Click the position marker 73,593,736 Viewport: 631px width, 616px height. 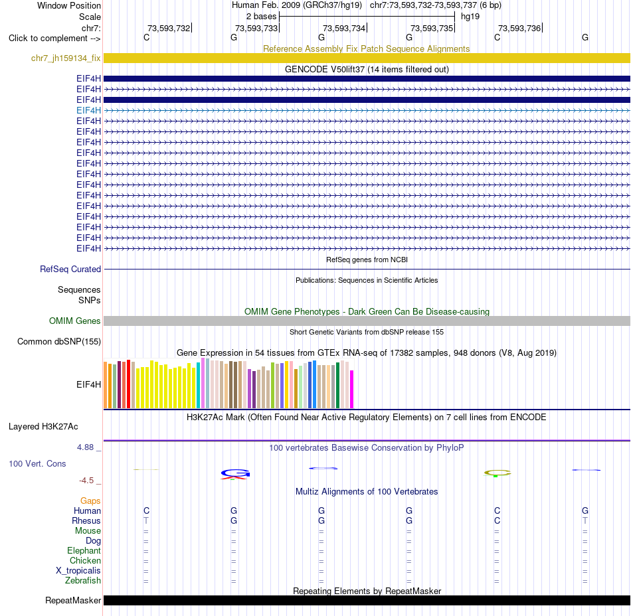point(520,28)
